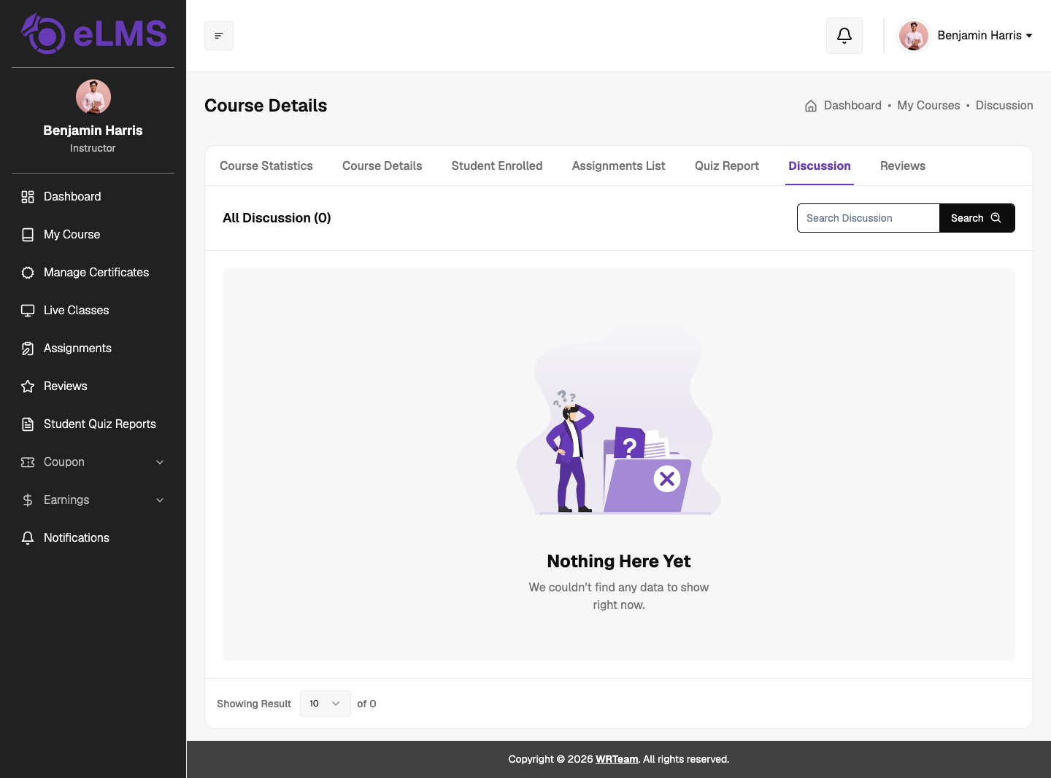
Task: Select the Discussion tab
Action: click(x=820, y=166)
